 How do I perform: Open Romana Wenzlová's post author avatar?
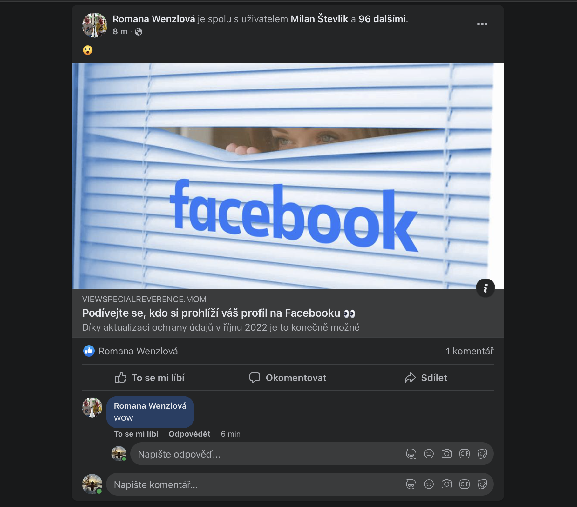[95, 25]
